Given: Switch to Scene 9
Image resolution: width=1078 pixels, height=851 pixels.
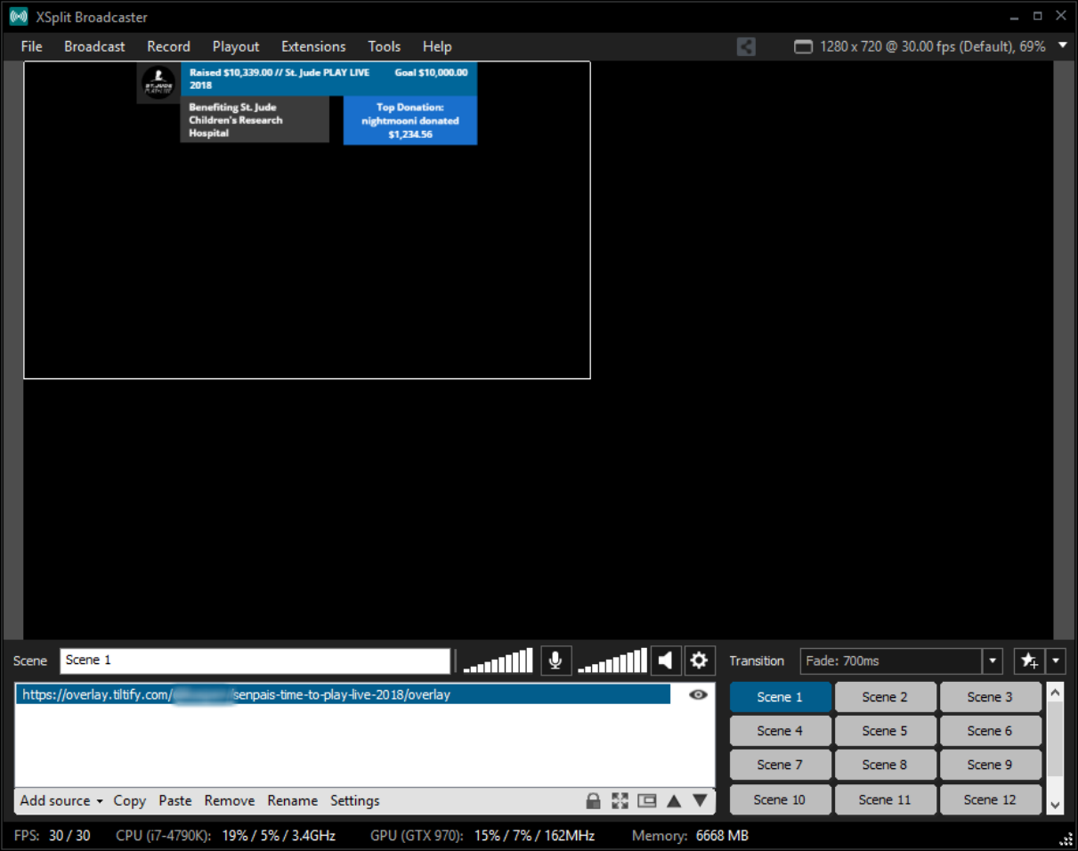Looking at the screenshot, I should point(990,765).
